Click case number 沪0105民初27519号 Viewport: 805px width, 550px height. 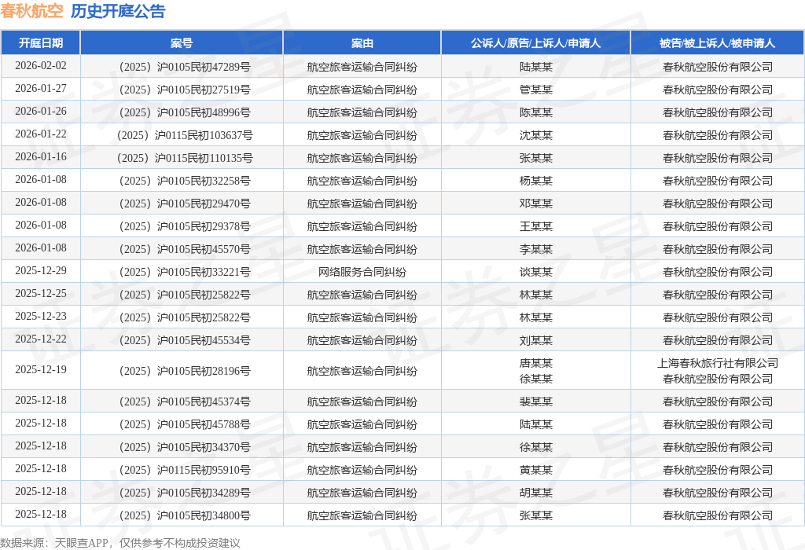click(x=185, y=90)
